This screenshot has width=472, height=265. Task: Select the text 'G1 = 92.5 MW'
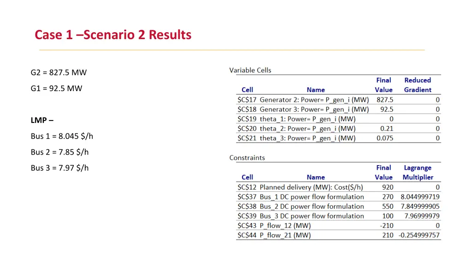56,88
